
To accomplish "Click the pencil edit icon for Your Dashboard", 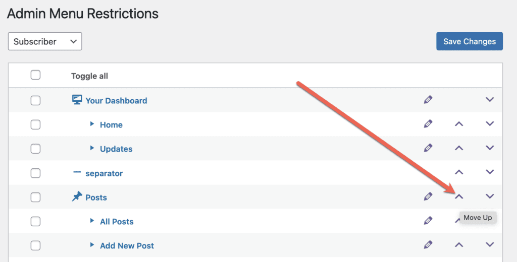I will coord(428,100).
